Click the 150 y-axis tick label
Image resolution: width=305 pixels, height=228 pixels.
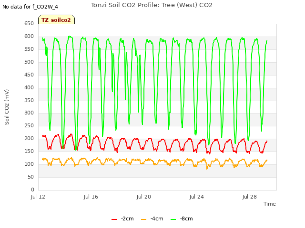coord(29,151)
